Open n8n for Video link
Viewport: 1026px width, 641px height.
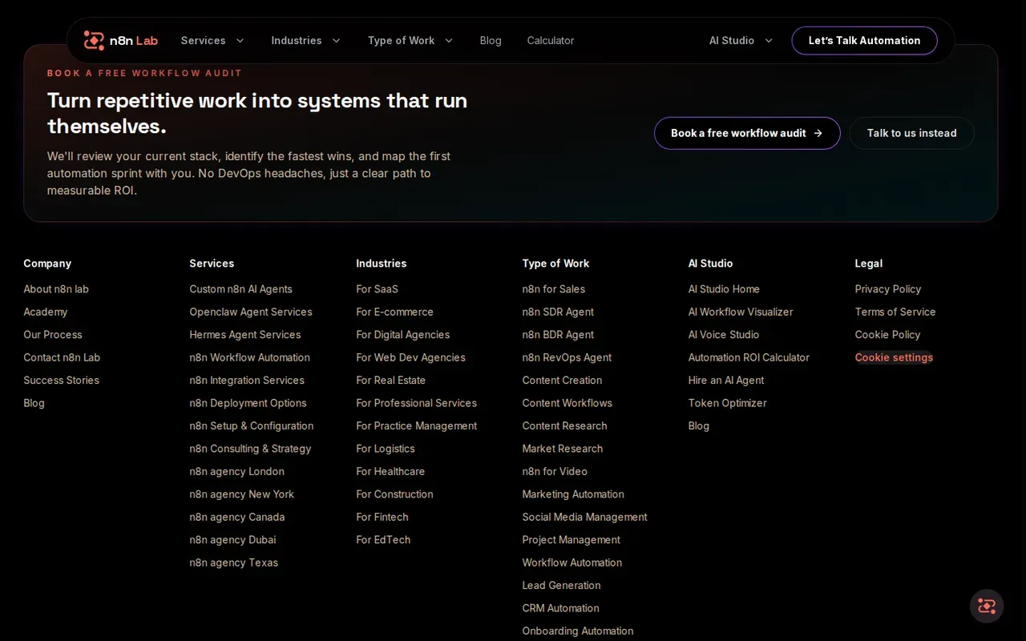click(x=555, y=472)
